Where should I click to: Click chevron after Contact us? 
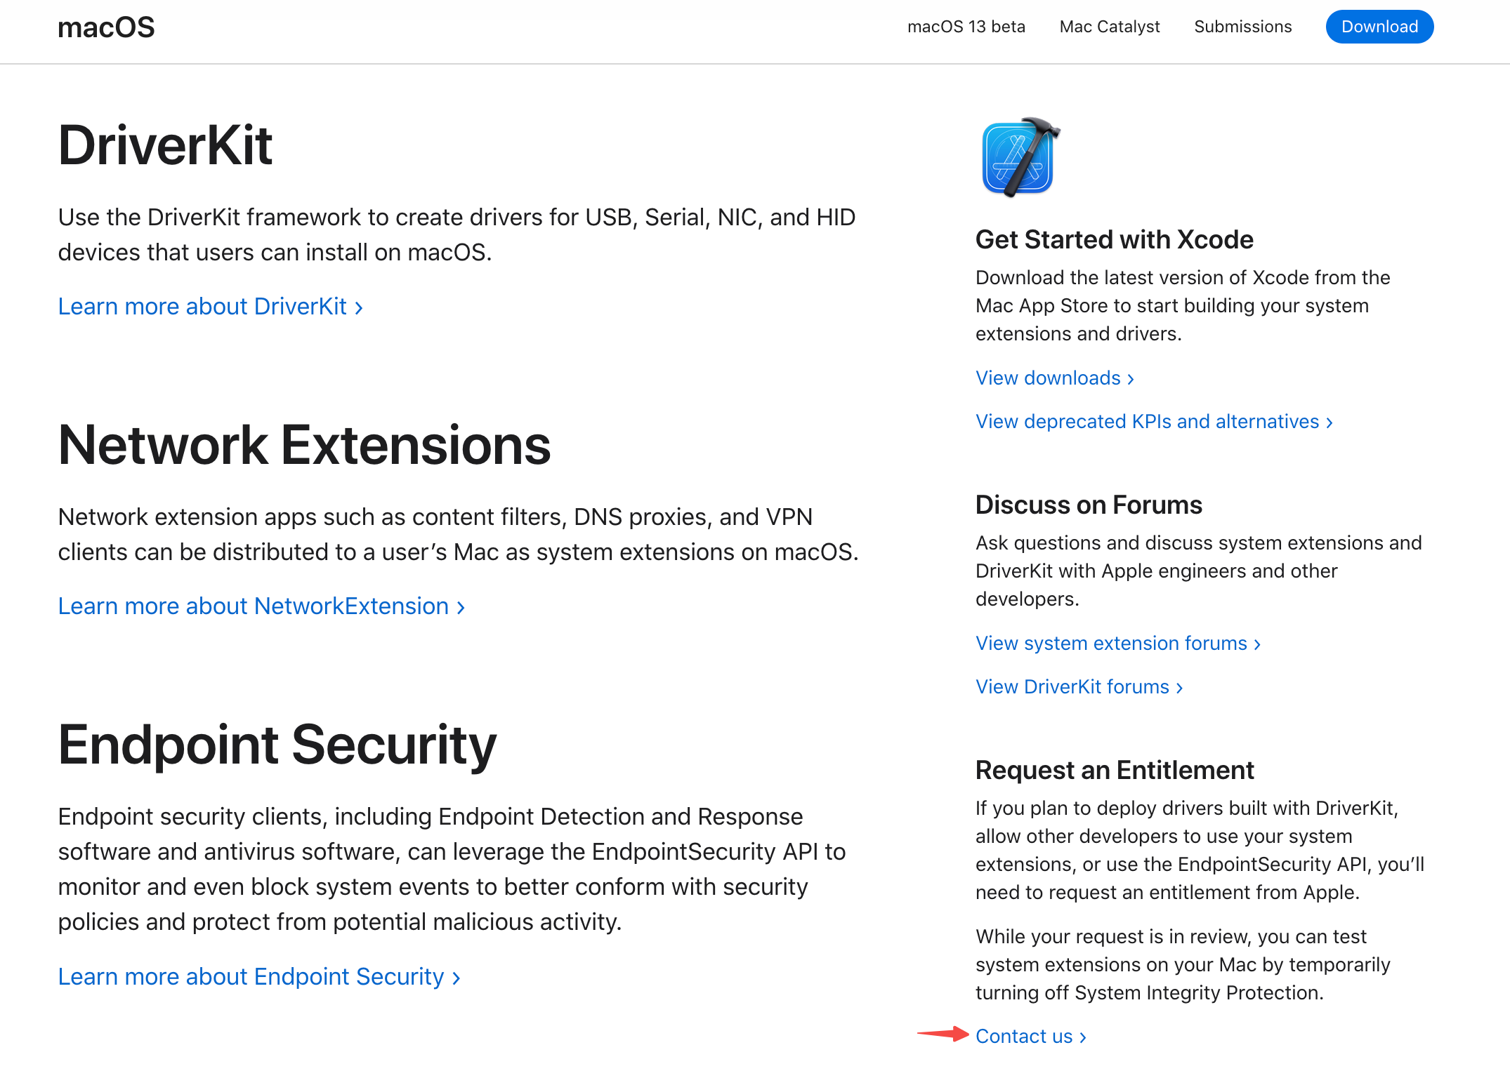pos(1083,1038)
